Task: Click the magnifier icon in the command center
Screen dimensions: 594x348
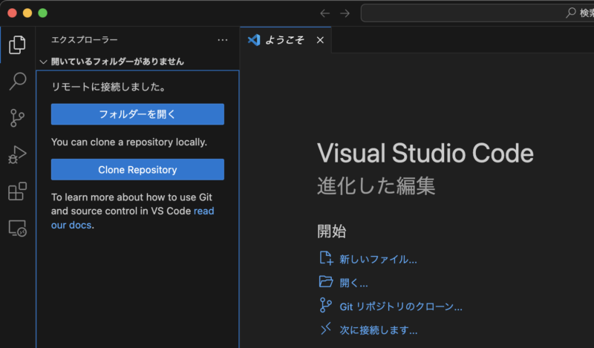Action: click(570, 13)
